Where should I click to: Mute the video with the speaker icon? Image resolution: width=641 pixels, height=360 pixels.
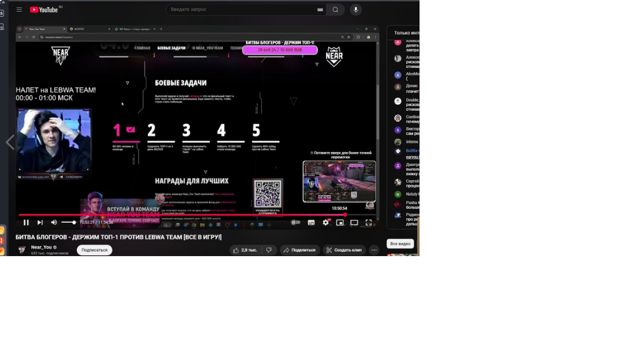pos(54,222)
